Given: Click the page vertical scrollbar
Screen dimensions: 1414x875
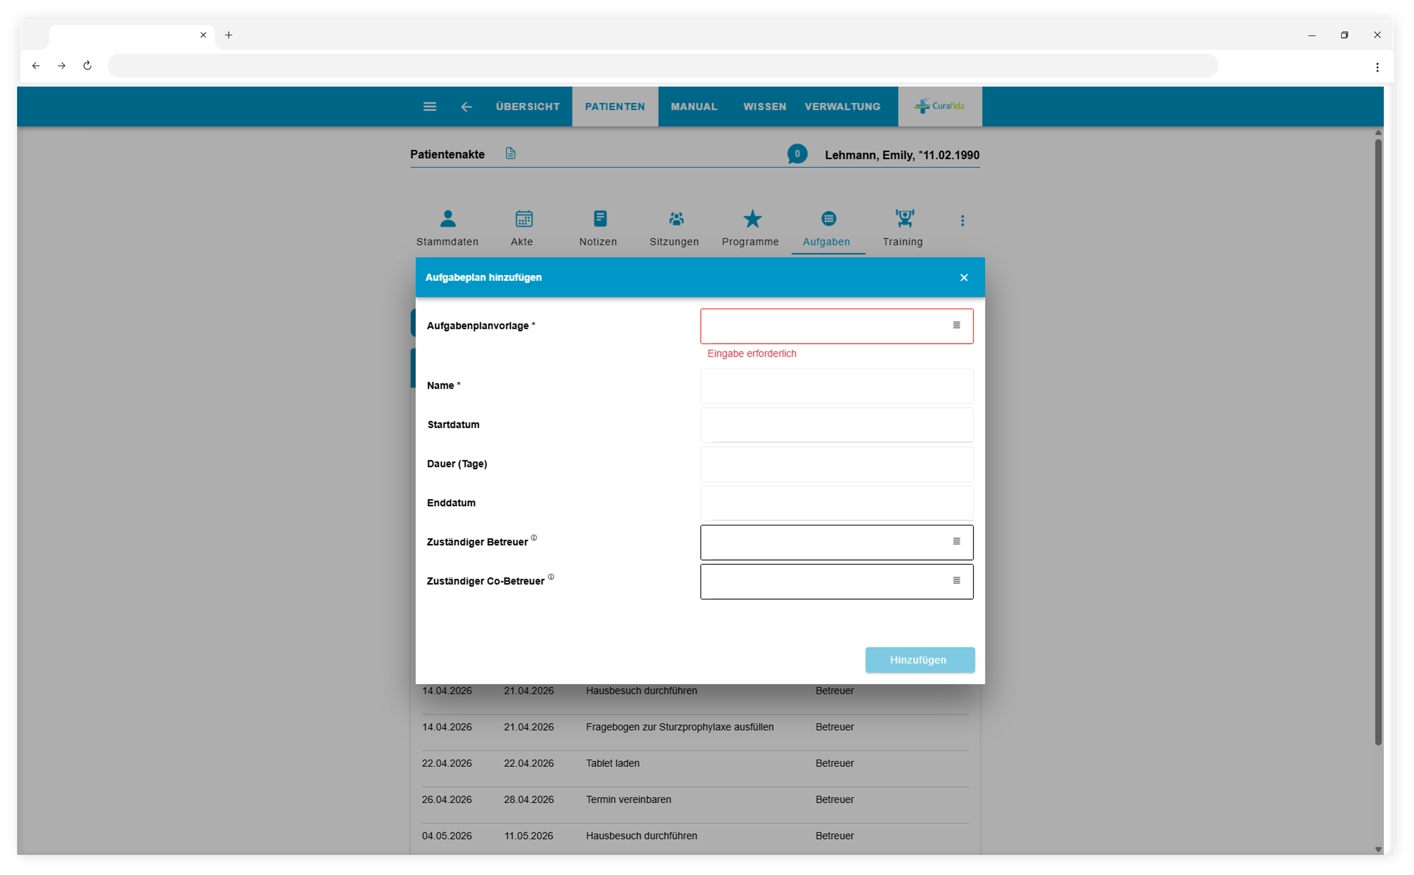Looking at the screenshot, I should (x=1378, y=443).
